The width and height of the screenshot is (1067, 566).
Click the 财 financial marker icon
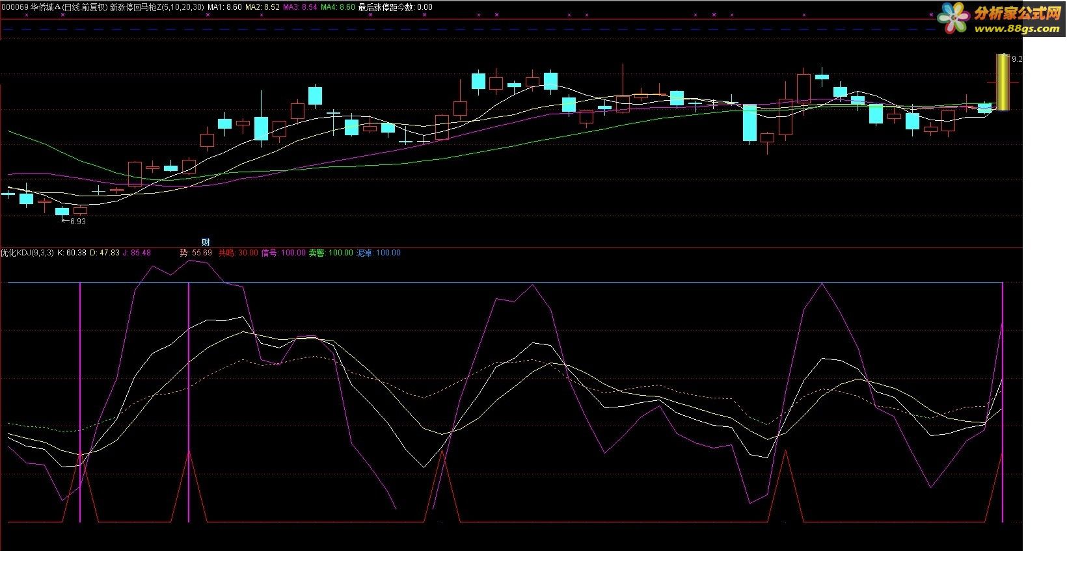tap(206, 242)
